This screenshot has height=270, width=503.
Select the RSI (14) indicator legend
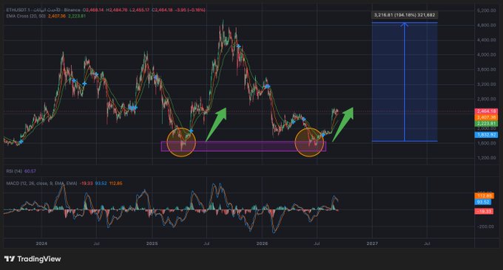click(x=14, y=171)
